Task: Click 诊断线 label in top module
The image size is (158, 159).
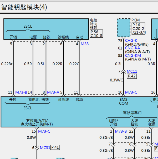Action: [63, 37]
